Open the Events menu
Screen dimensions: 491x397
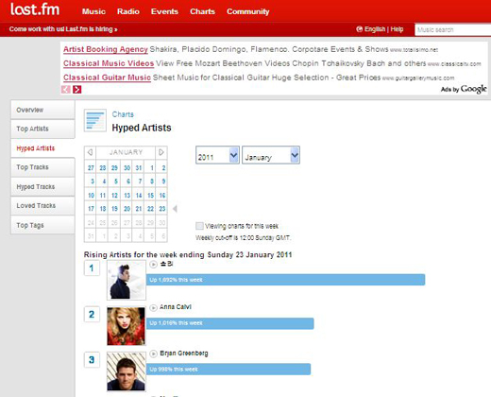[164, 11]
